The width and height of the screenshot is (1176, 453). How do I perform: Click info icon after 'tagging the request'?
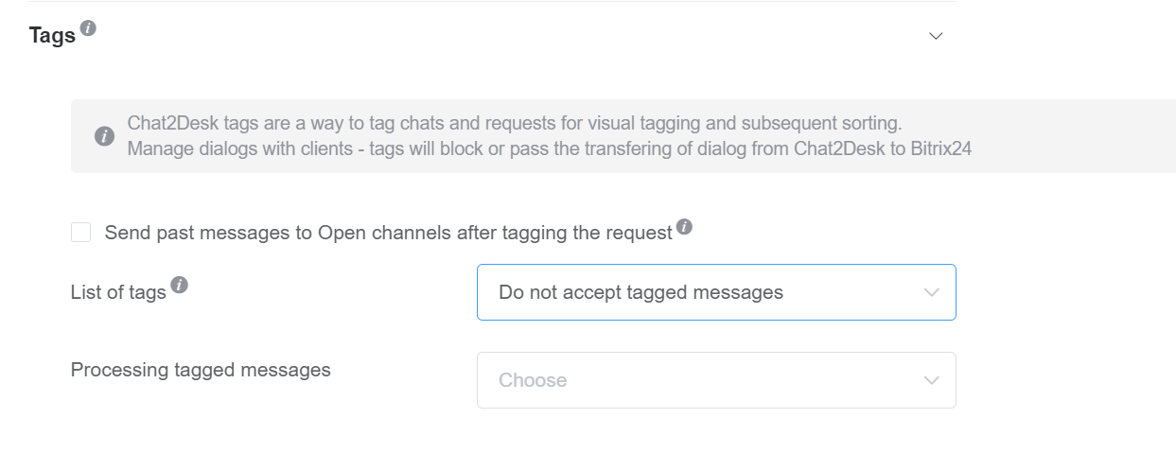(685, 227)
